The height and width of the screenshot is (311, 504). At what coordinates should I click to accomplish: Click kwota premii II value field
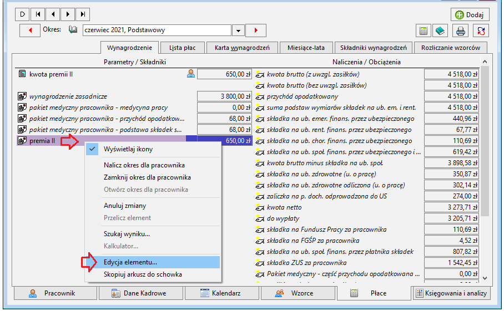coord(225,74)
